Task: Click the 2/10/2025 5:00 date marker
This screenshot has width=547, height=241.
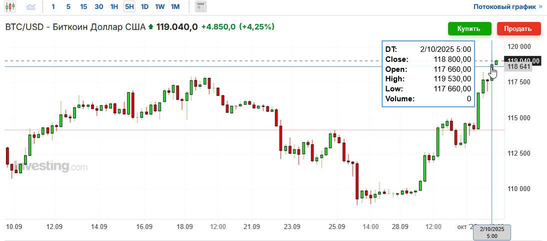Action: click(x=492, y=233)
